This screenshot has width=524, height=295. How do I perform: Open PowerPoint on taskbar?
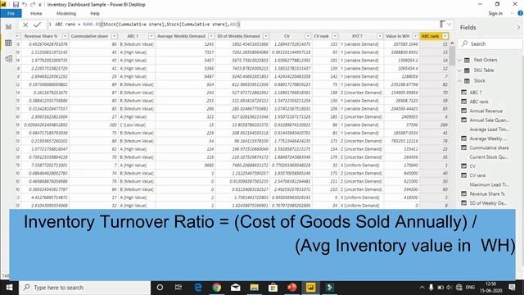click(x=291, y=288)
